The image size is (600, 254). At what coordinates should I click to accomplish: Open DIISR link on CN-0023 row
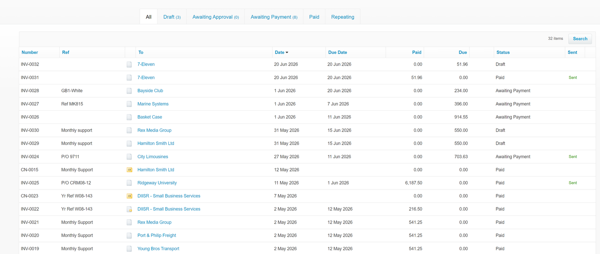(169, 196)
